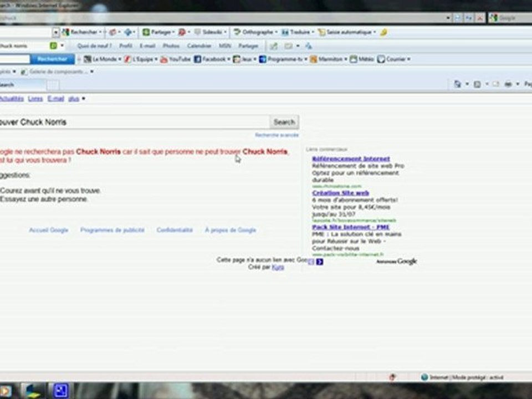Viewport: 532px width, 399px height.
Task: Click the blue taskbar icon
Action: [x=60, y=391]
